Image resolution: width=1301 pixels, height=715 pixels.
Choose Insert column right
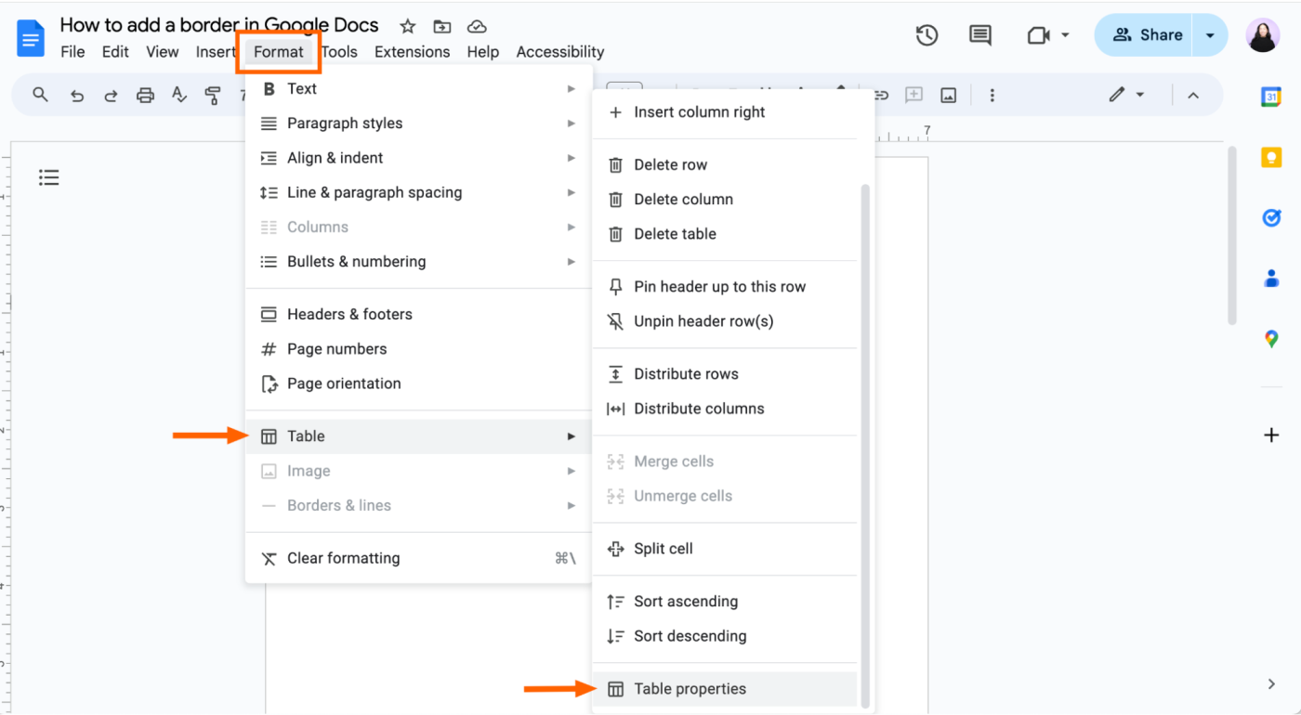pyautogui.click(x=726, y=112)
